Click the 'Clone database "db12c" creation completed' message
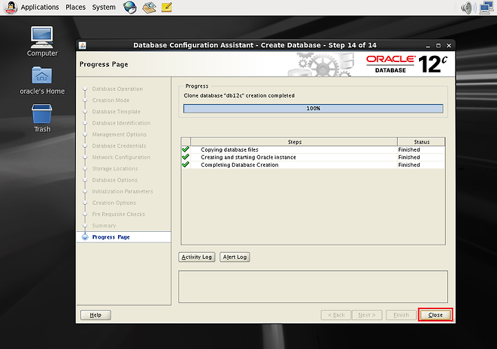 click(x=240, y=95)
